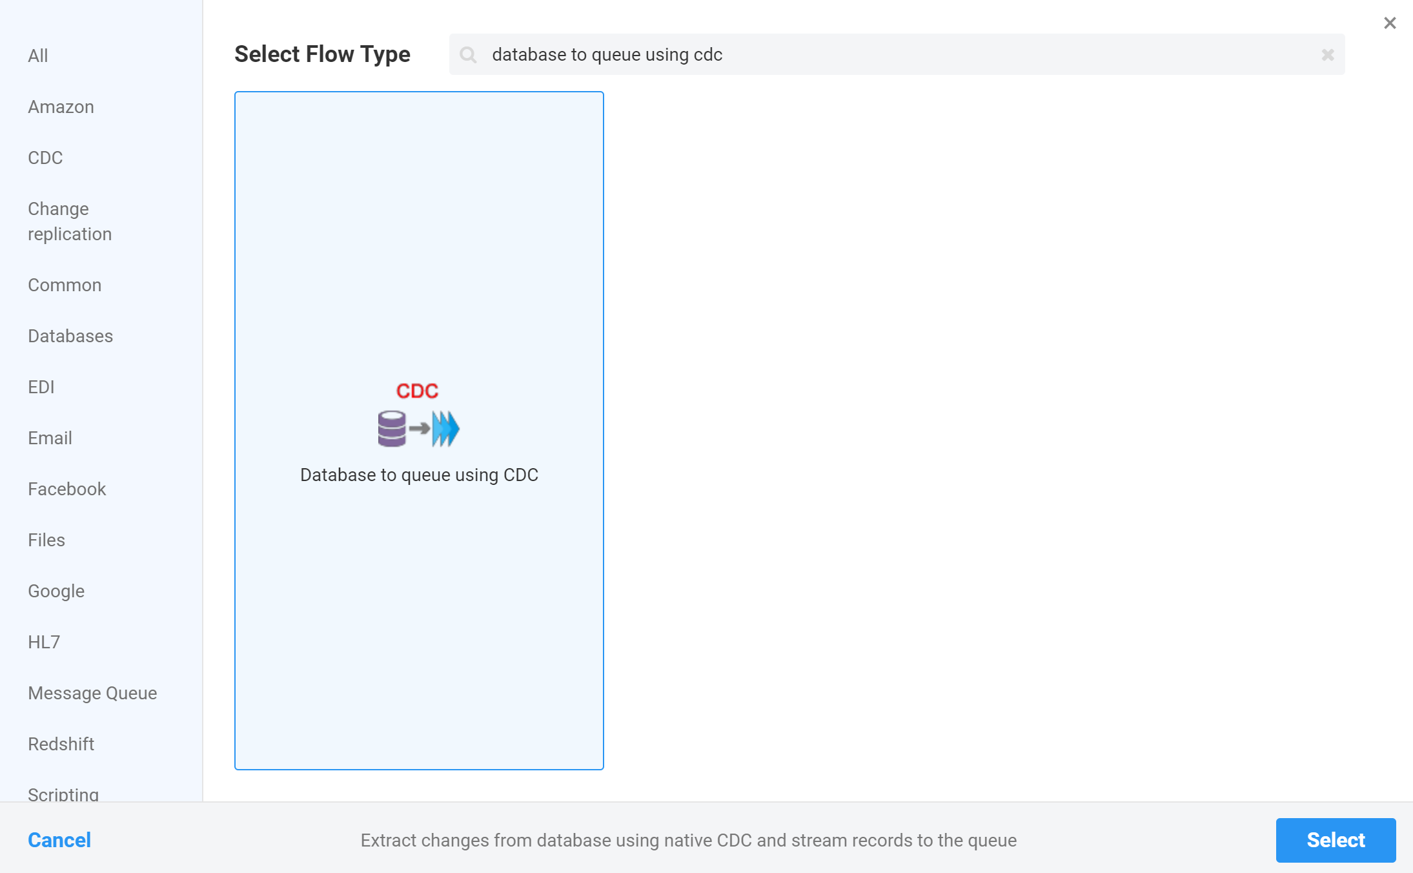
Task: Click Cancel to dismiss the dialog
Action: (59, 839)
